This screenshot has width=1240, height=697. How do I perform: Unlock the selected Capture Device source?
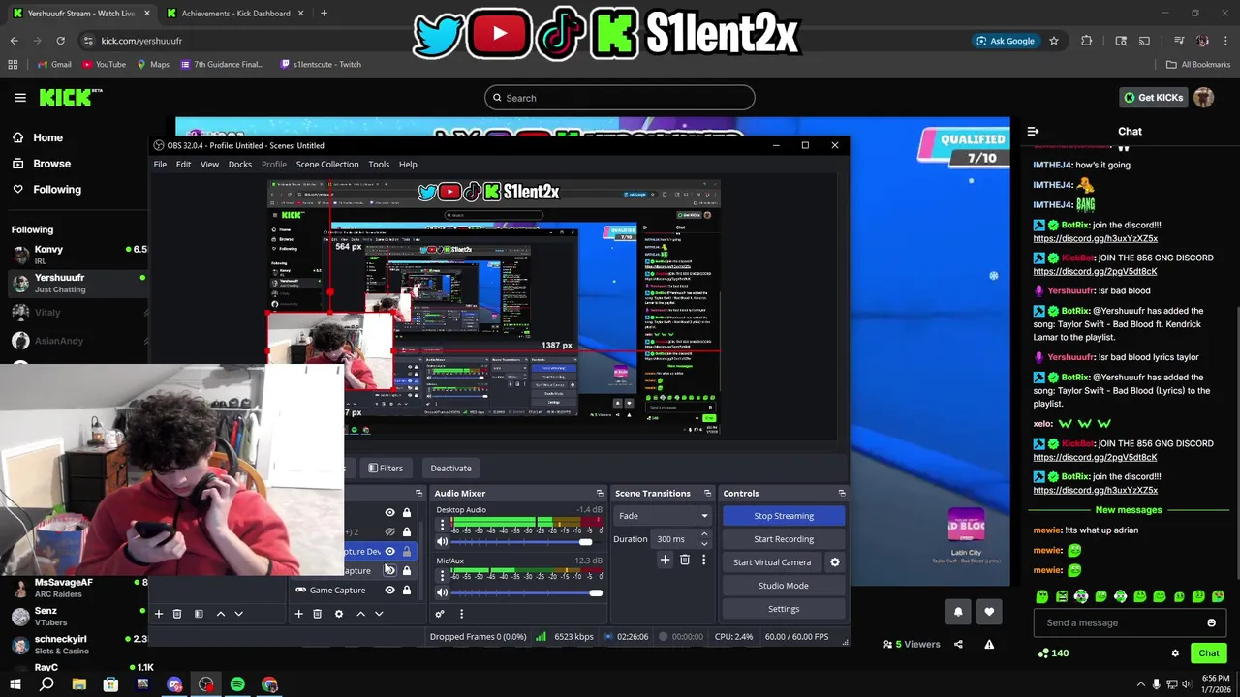point(407,552)
